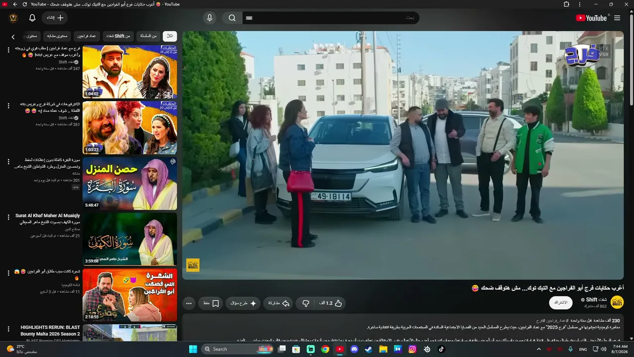
Task: Open HIGHLIGHTS RERUN: BLAST Bounty Malta title
Action: 50,330
